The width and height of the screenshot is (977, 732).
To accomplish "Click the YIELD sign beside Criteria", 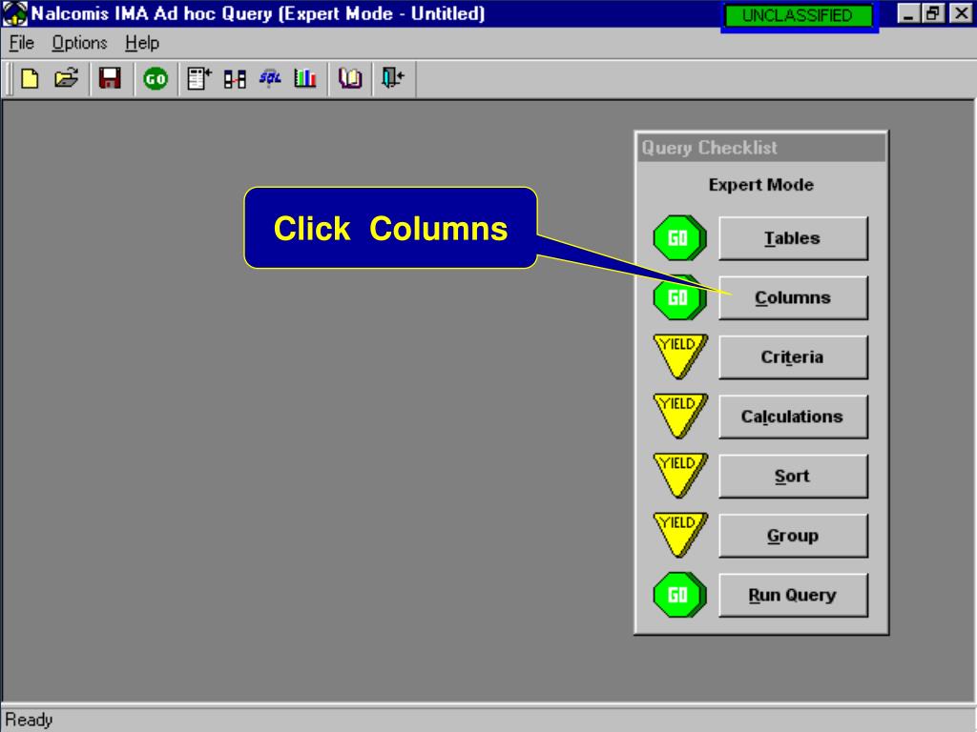I will [679, 356].
